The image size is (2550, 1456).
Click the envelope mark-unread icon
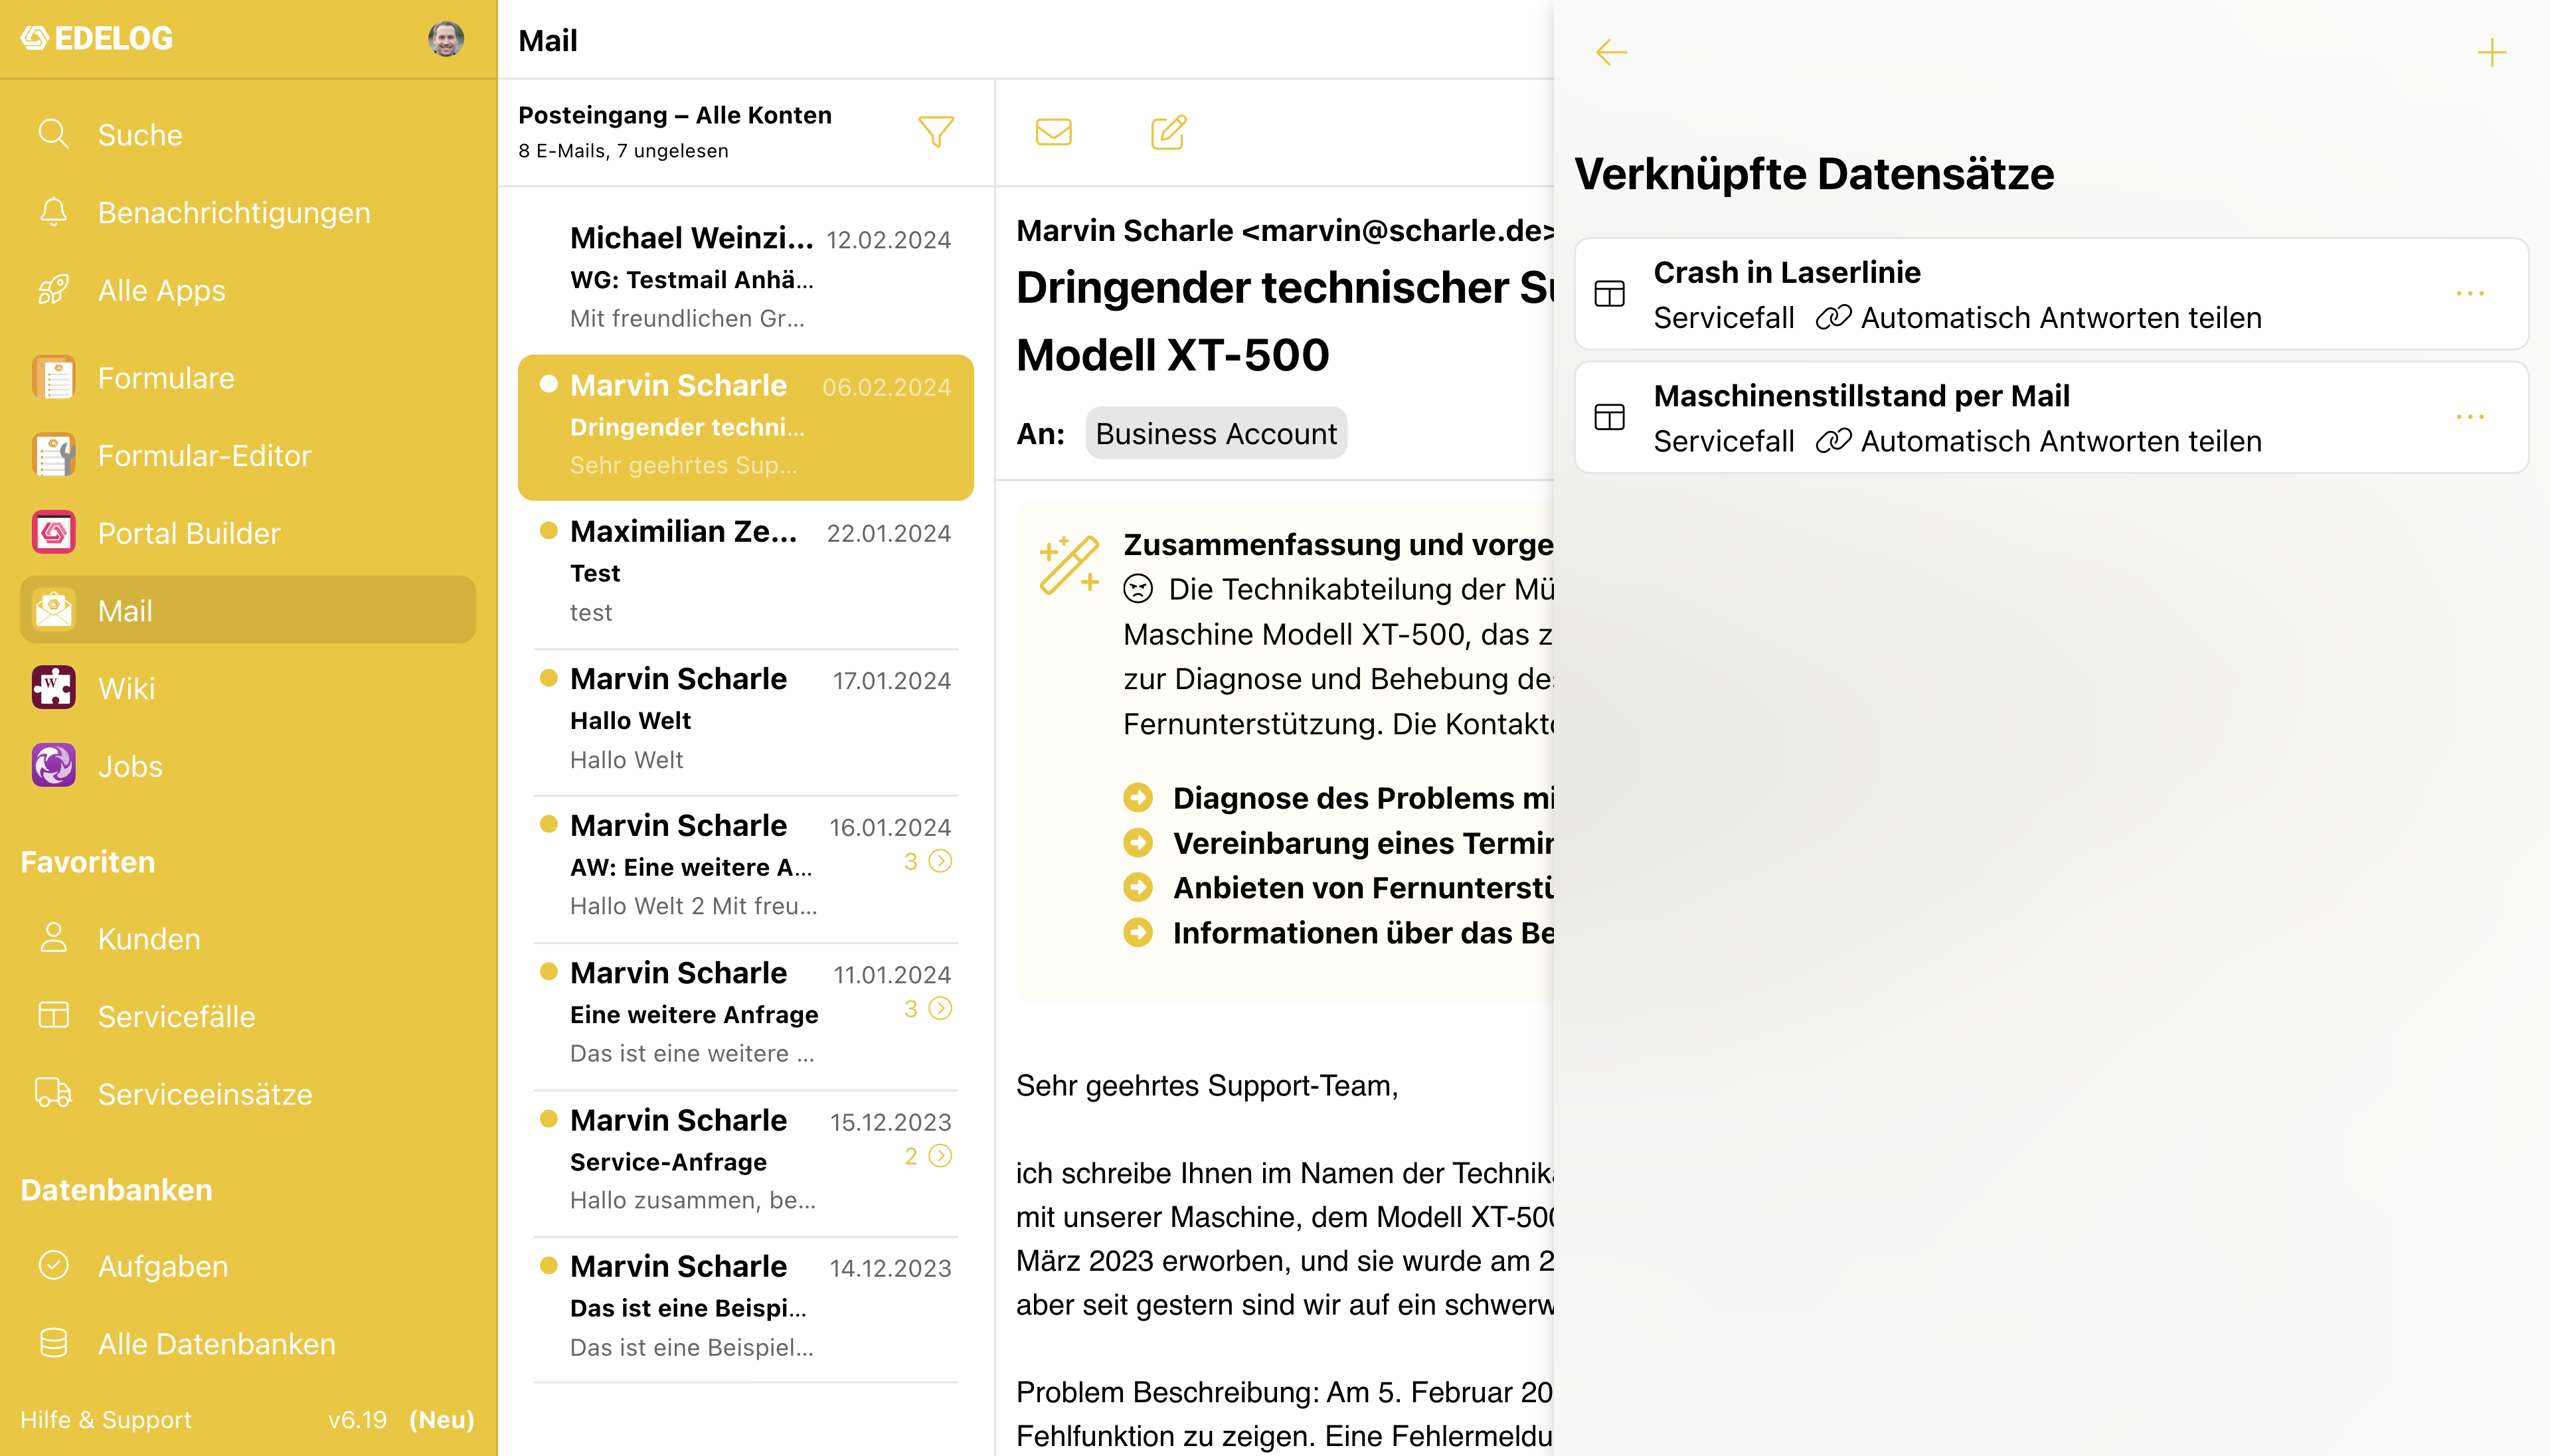tap(1053, 132)
